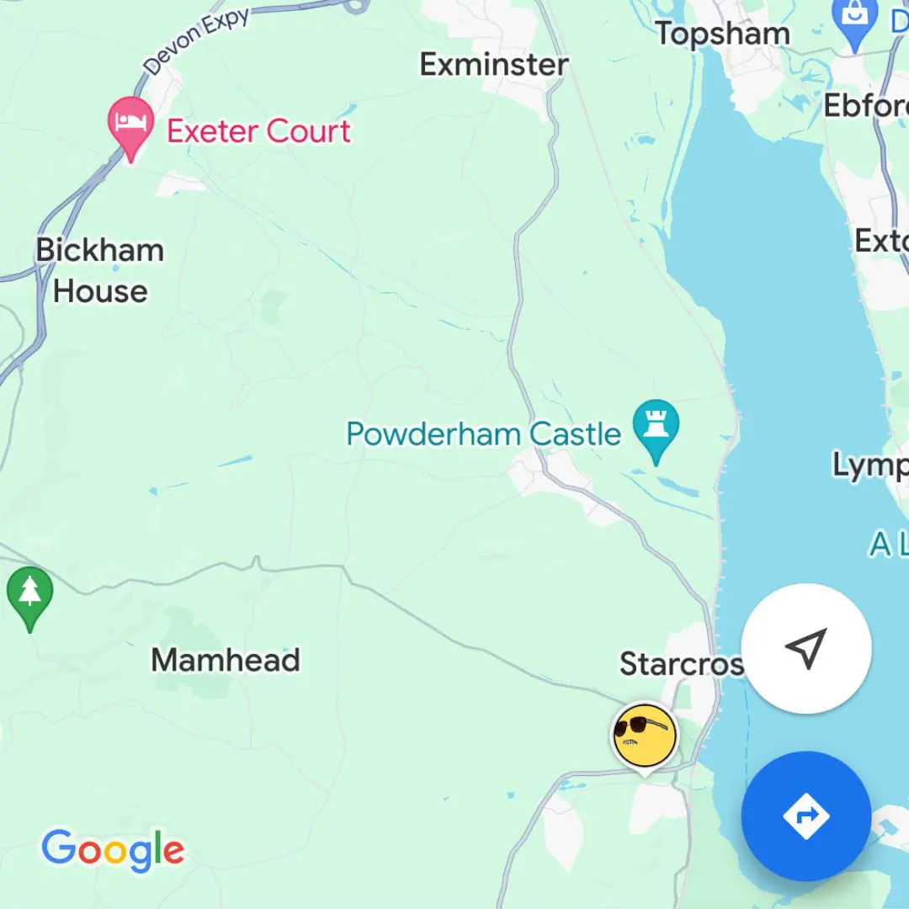Select the Ebford place label
Screen dimensions: 909x909
[866, 105]
